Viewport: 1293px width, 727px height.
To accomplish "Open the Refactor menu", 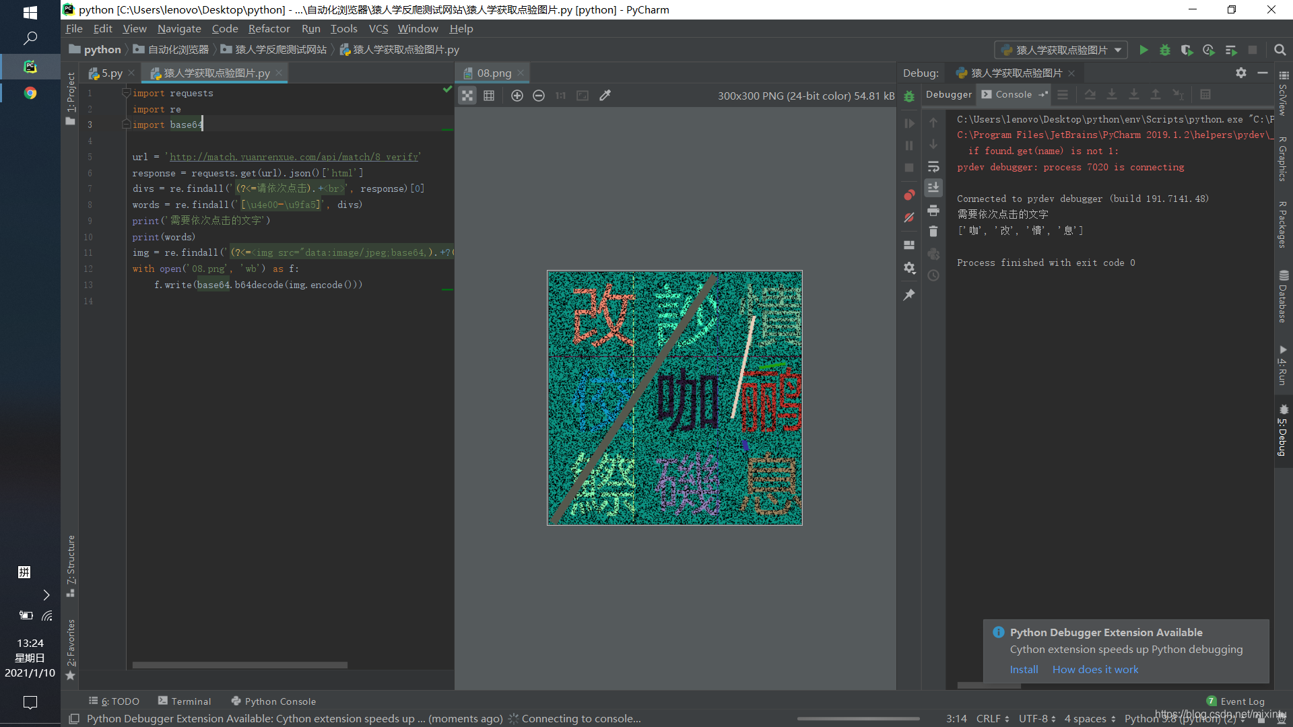I will click(269, 28).
